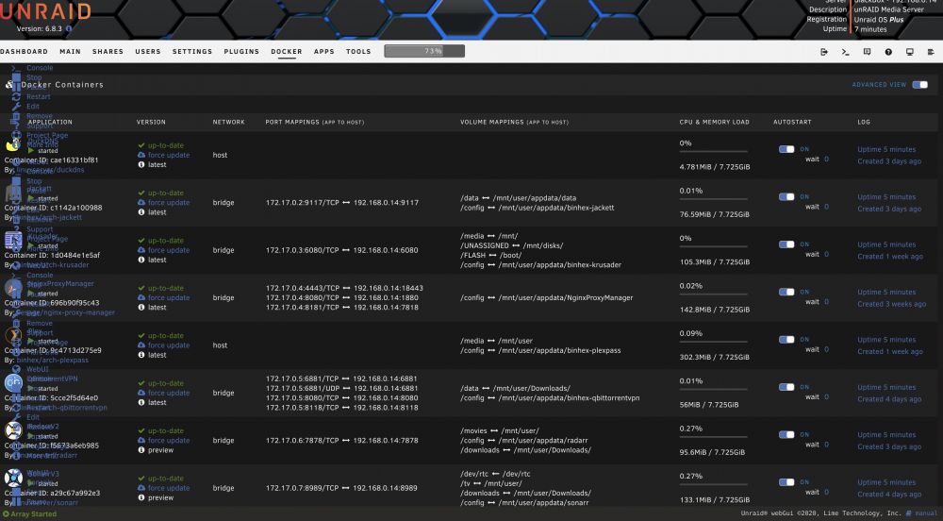Click the Sonarr container icon
This screenshot has height=521, width=943.
[x=13, y=478]
